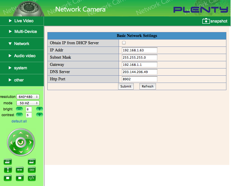Refresh the network settings form
This screenshot has width=231, height=186.
[148, 86]
